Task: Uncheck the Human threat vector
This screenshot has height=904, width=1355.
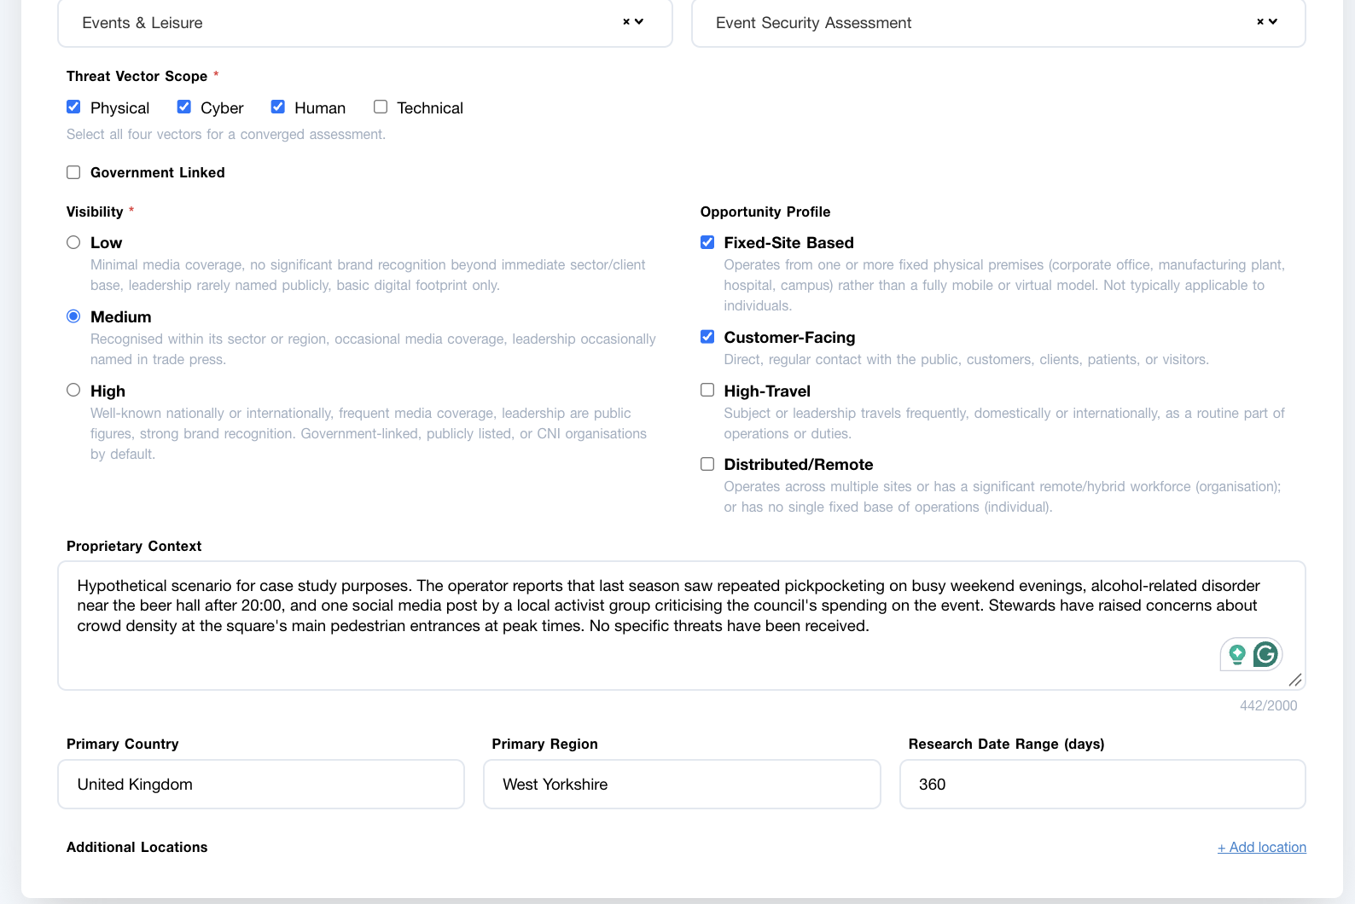Action: tap(277, 107)
